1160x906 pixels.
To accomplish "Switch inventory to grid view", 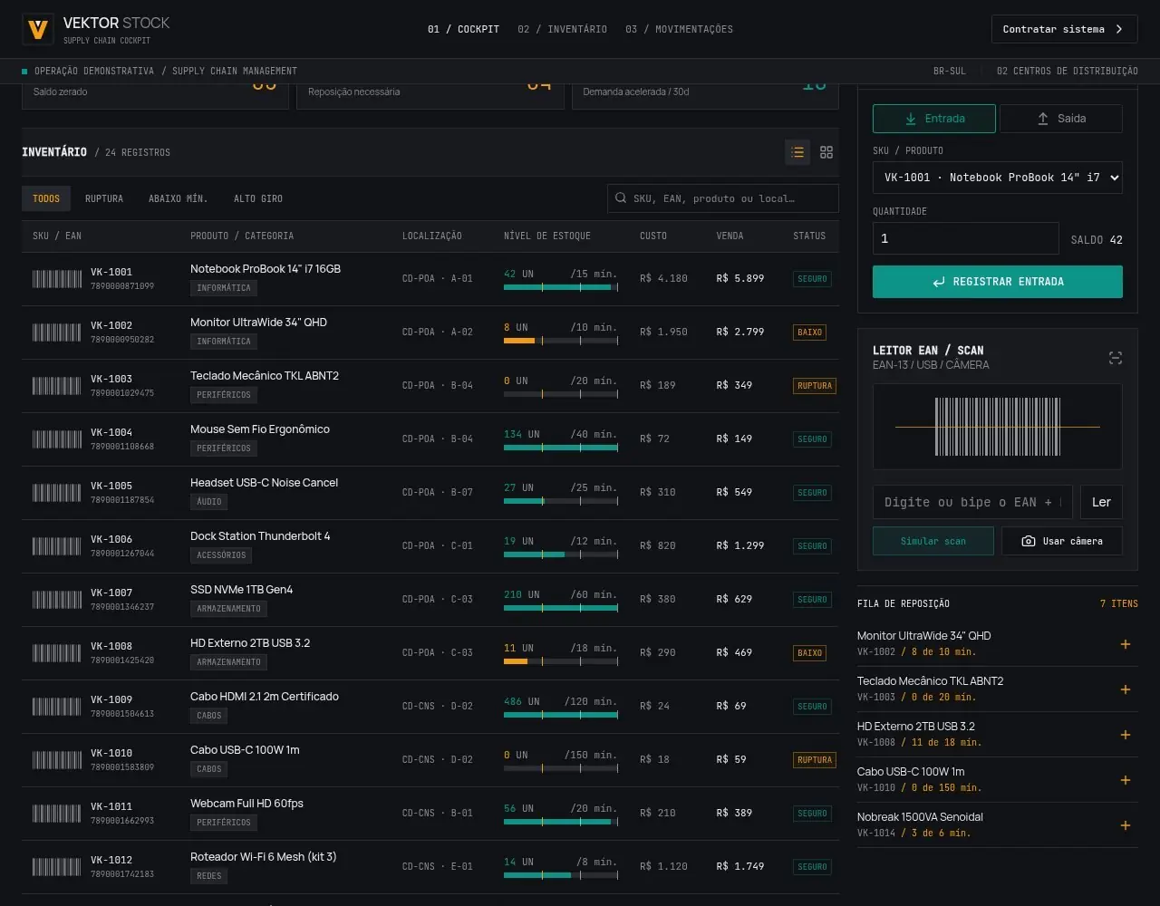I will [x=826, y=152].
